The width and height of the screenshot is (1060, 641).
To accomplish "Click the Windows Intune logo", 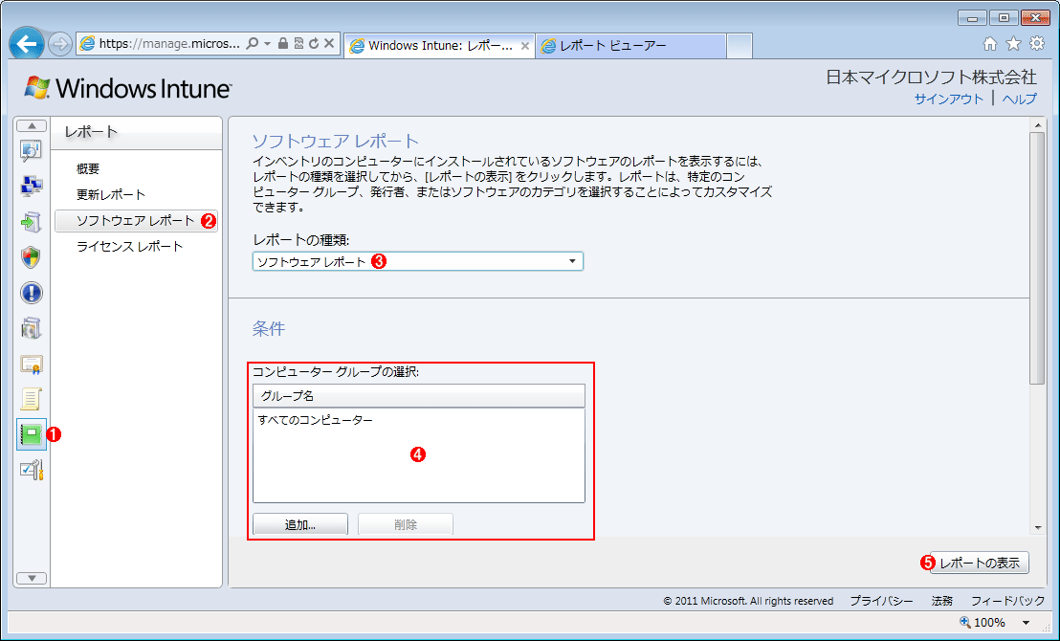I will pos(128,88).
